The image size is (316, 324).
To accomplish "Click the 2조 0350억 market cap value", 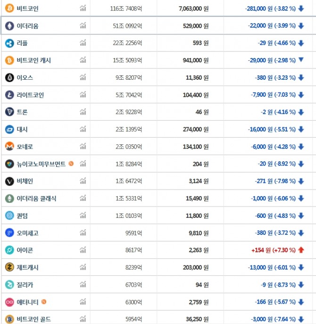I will pos(127,147).
